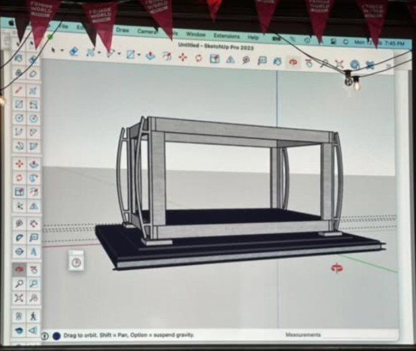Select the Eraser tool in top toolbar

click(x=74, y=51)
